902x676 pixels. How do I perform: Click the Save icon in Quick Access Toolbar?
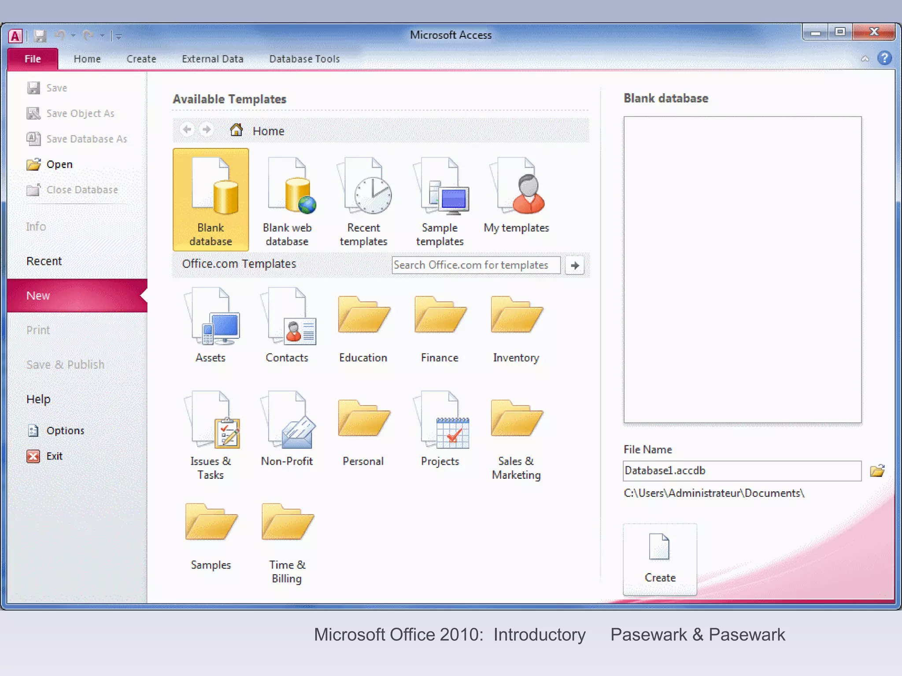click(40, 36)
